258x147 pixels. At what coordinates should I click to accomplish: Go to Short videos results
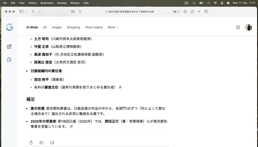click(x=94, y=27)
